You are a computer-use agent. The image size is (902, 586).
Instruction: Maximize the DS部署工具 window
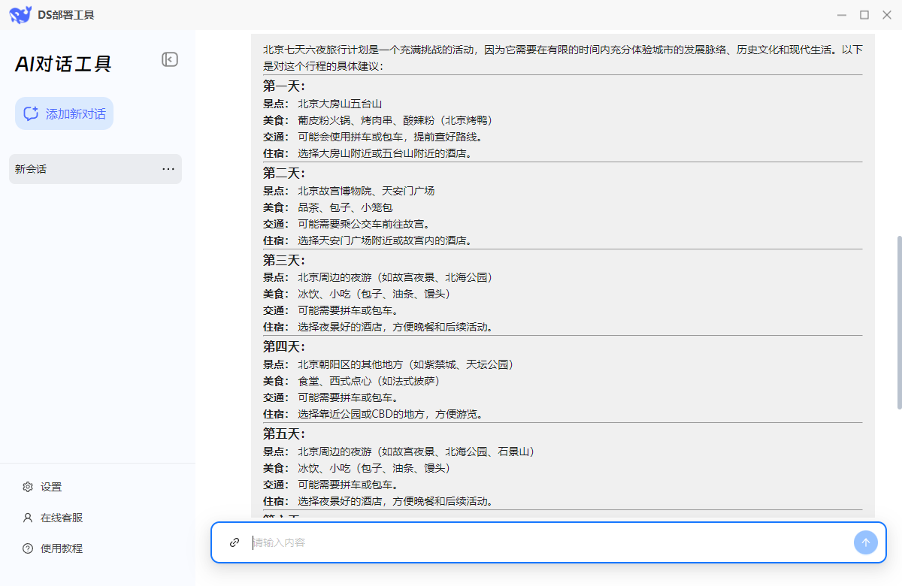tap(864, 15)
